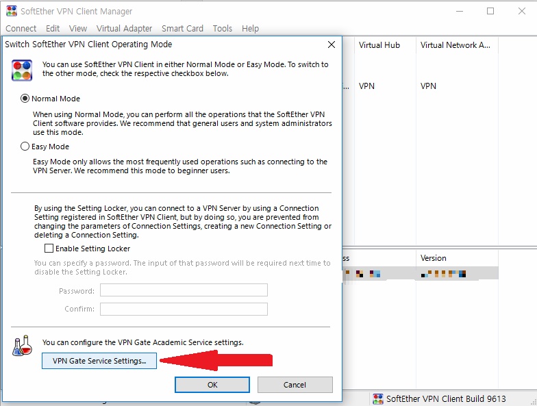Image resolution: width=537 pixels, height=406 pixels.
Task: Open VPN Gate Service Settings
Action: coord(99,361)
